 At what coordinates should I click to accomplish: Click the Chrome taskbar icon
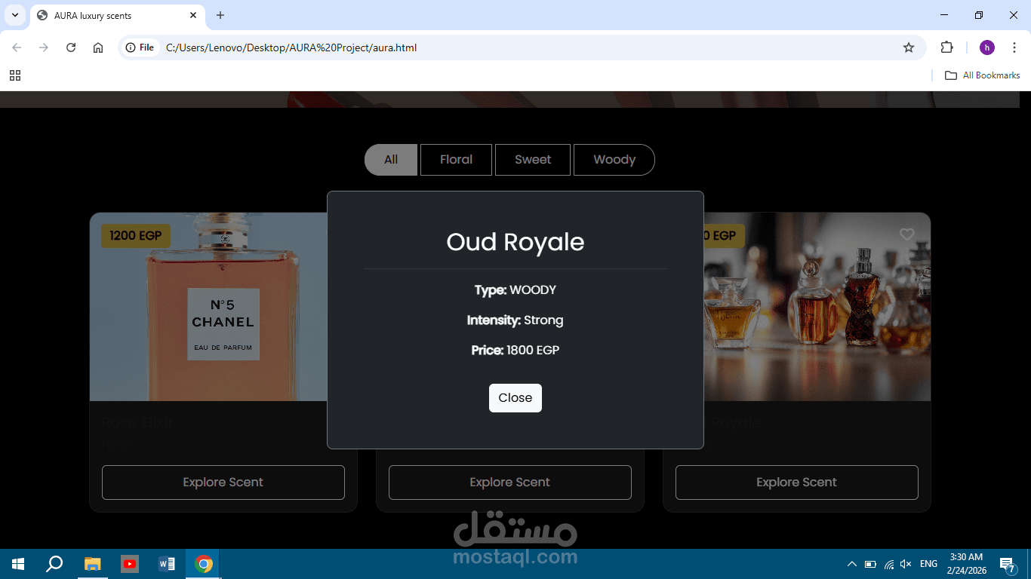click(x=203, y=564)
